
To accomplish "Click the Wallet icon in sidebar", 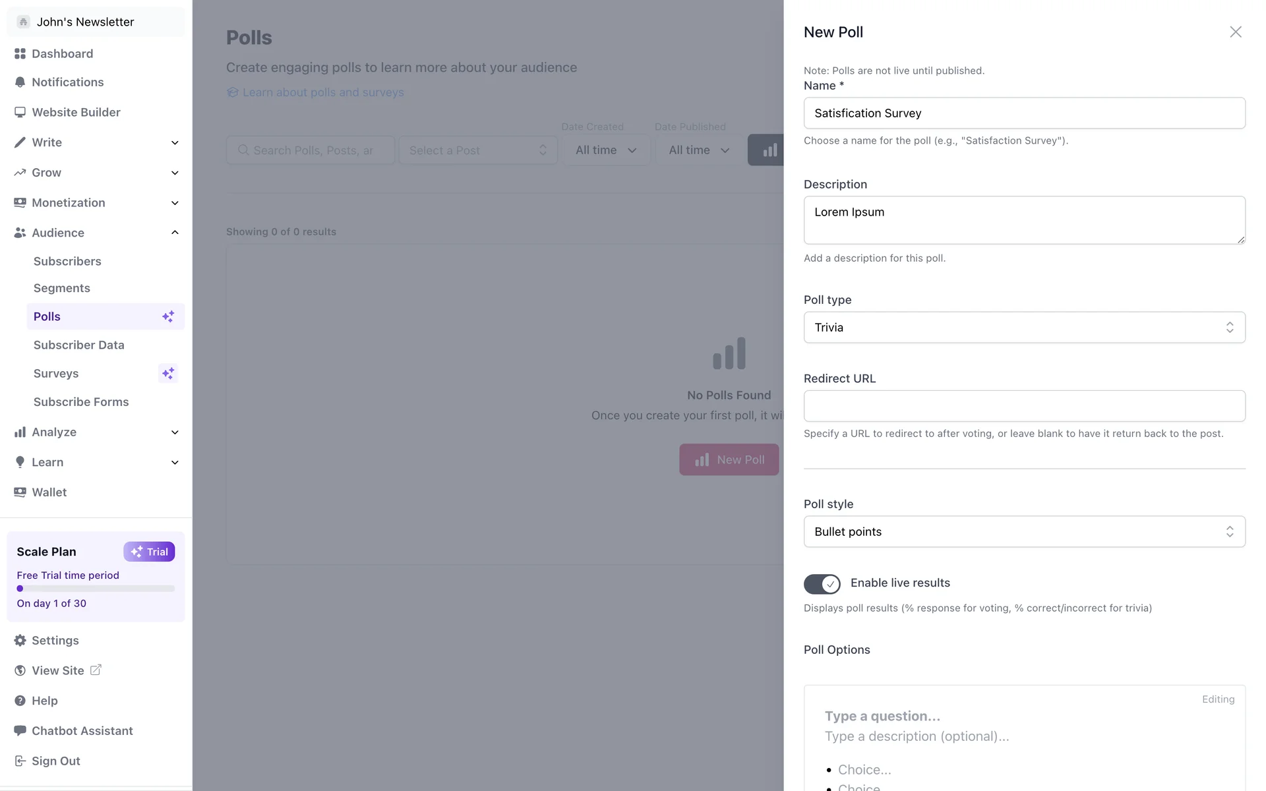I will pos(20,492).
